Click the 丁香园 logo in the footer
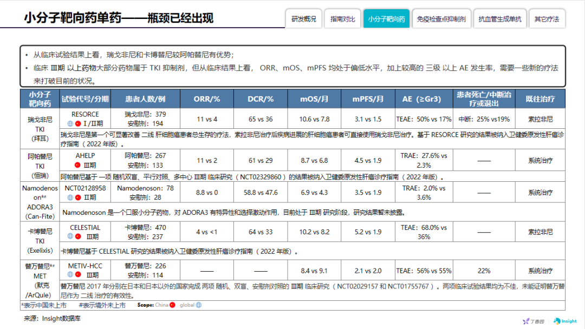The image size is (585, 329). coord(534,321)
